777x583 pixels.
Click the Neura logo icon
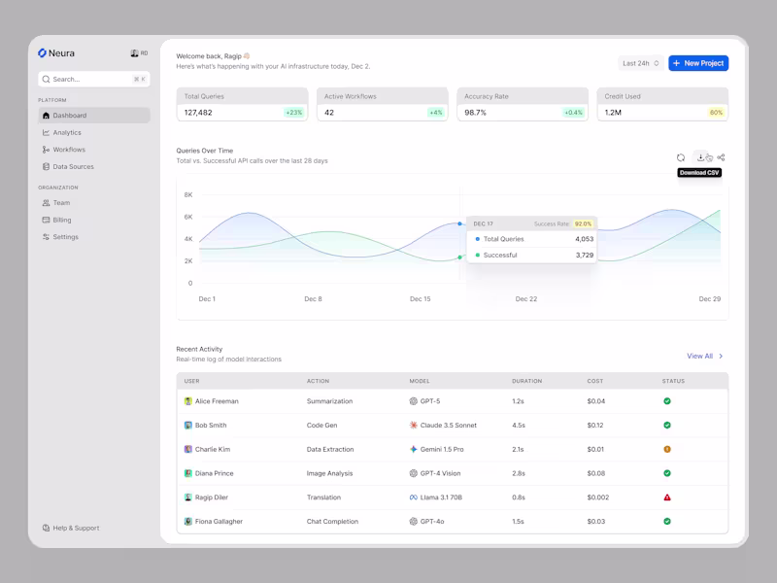click(x=43, y=52)
